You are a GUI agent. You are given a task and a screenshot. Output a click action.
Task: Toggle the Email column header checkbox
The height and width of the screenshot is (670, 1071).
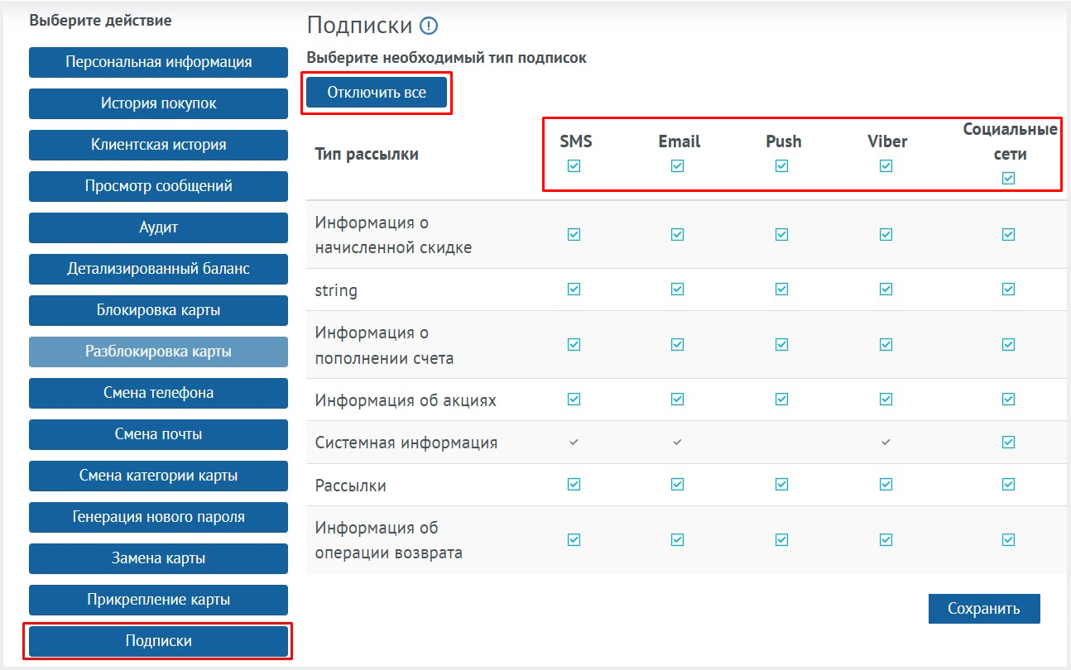tap(678, 165)
